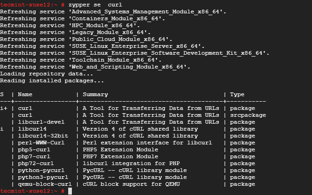Image resolution: width=312 pixels, height=195 pixels.
Task: Click the 'srcpackage' type entry
Action: (248, 115)
